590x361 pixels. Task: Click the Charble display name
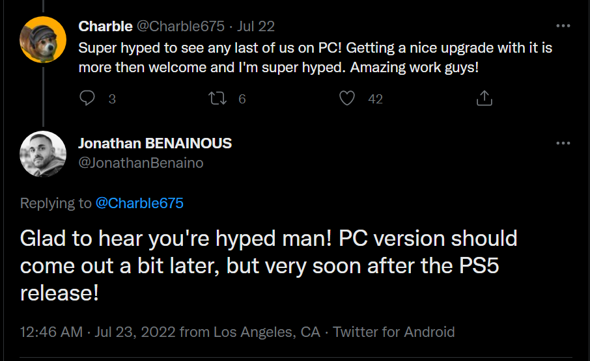click(x=106, y=26)
